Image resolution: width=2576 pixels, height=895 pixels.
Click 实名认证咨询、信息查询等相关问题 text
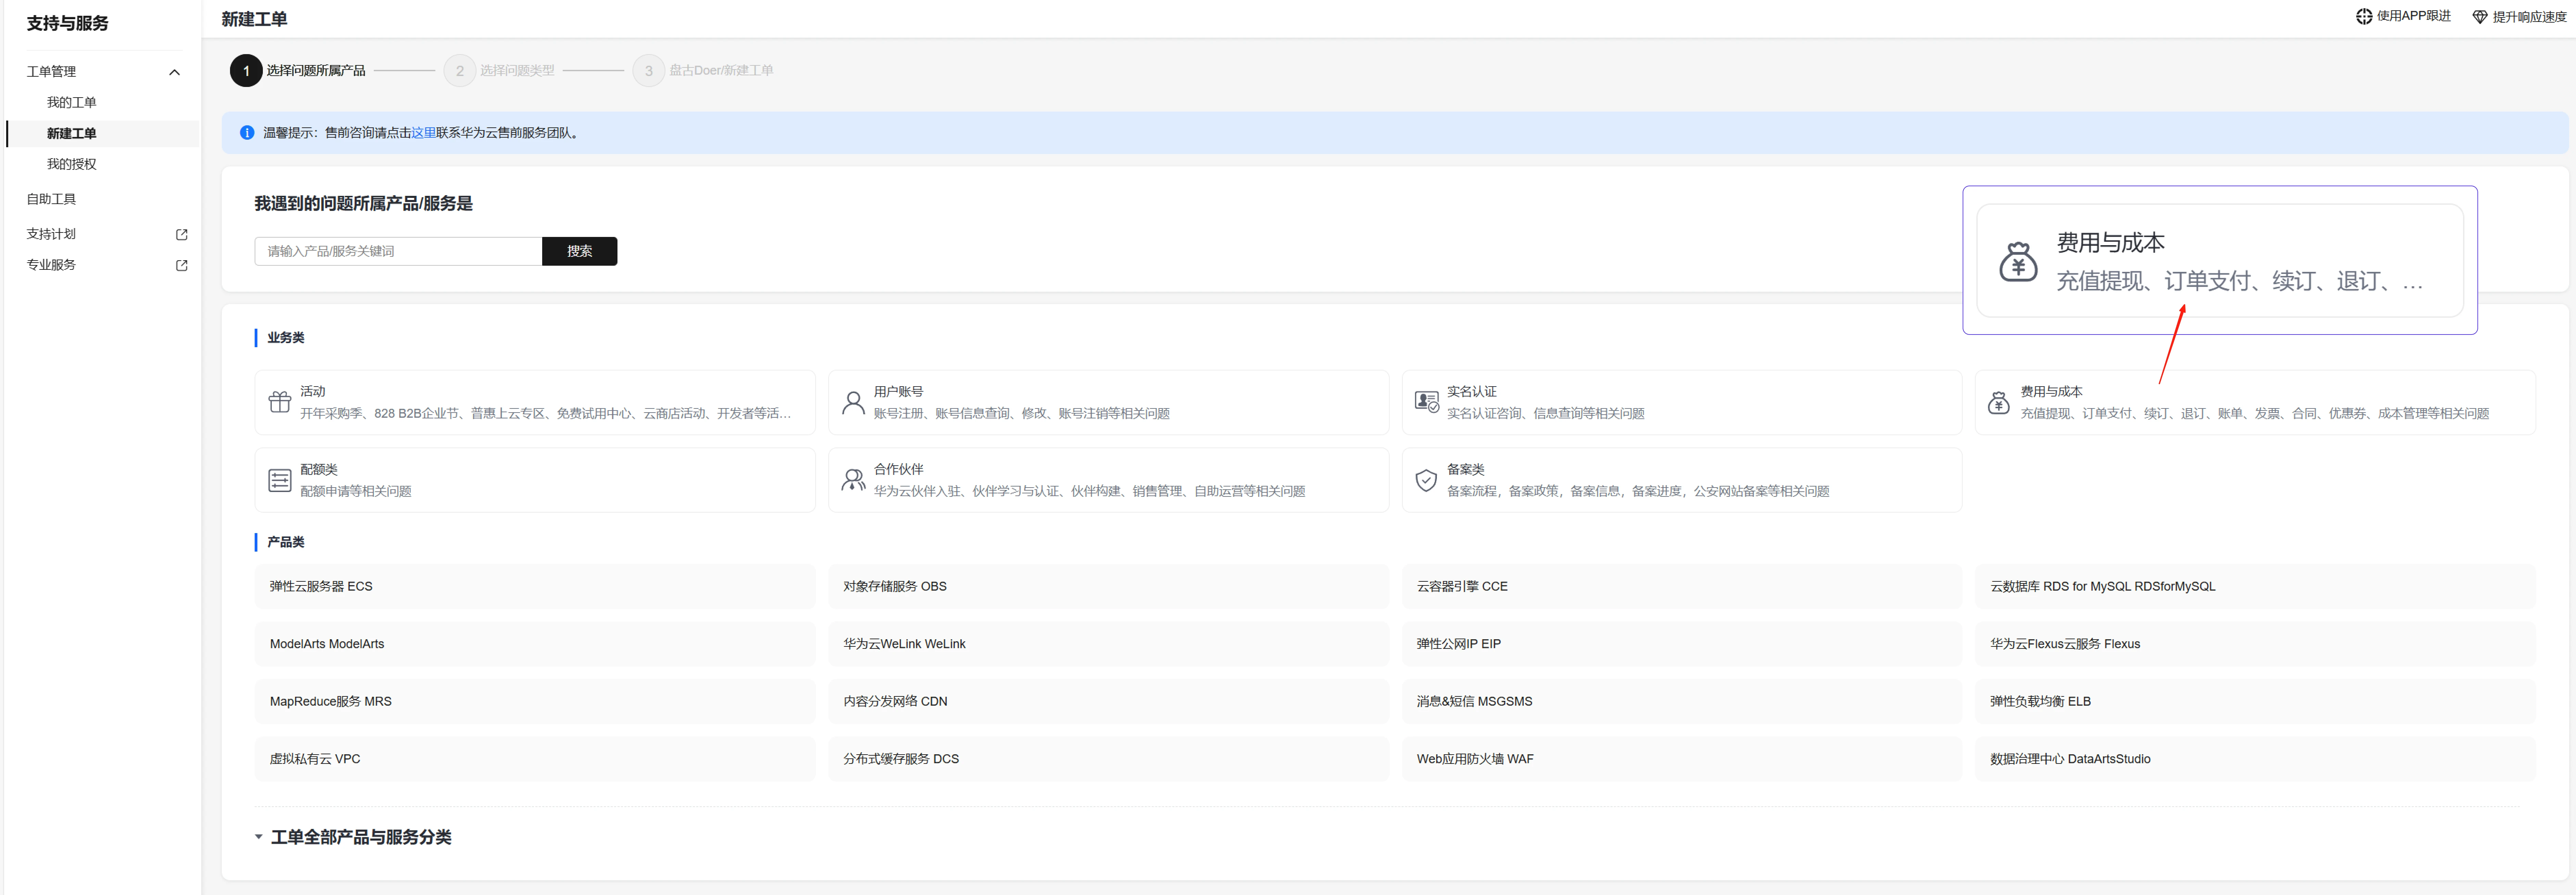(1546, 414)
